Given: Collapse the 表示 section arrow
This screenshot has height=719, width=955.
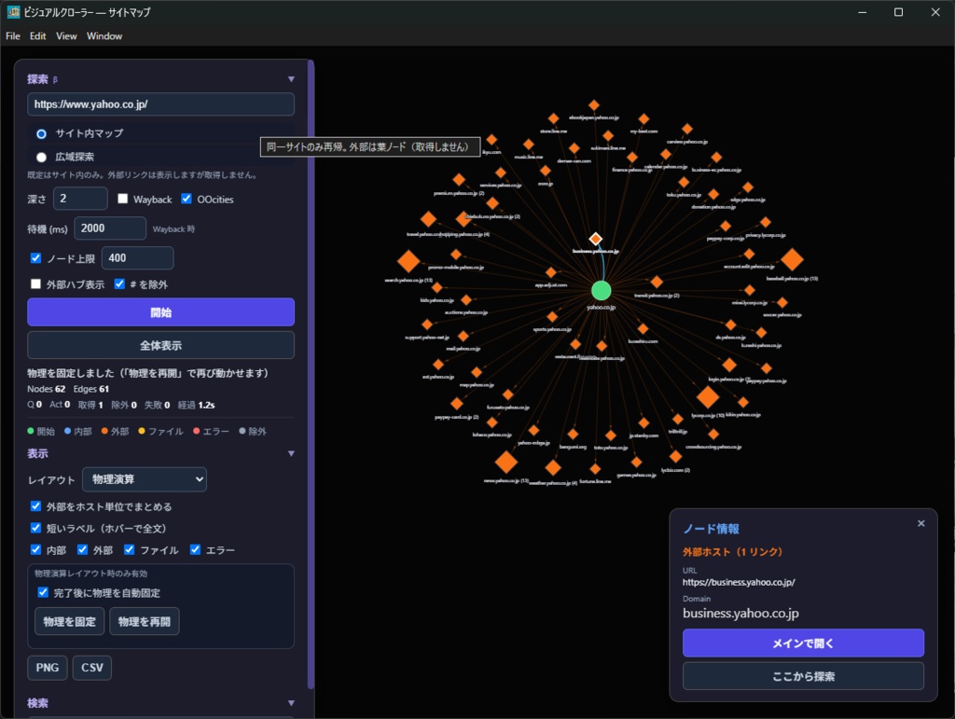Looking at the screenshot, I should (x=291, y=453).
